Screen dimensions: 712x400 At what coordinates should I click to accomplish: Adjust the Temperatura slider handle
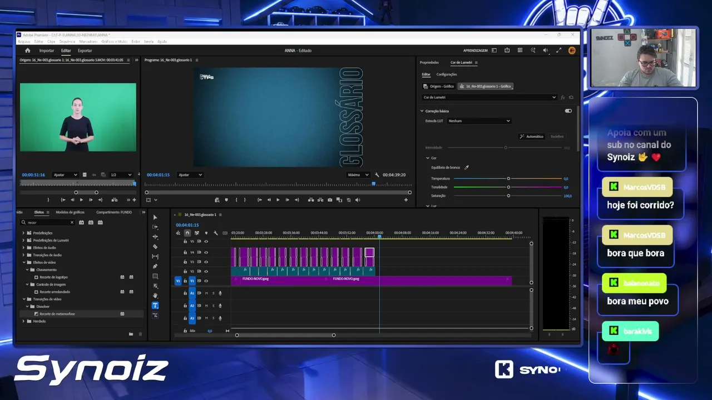[508, 178]
